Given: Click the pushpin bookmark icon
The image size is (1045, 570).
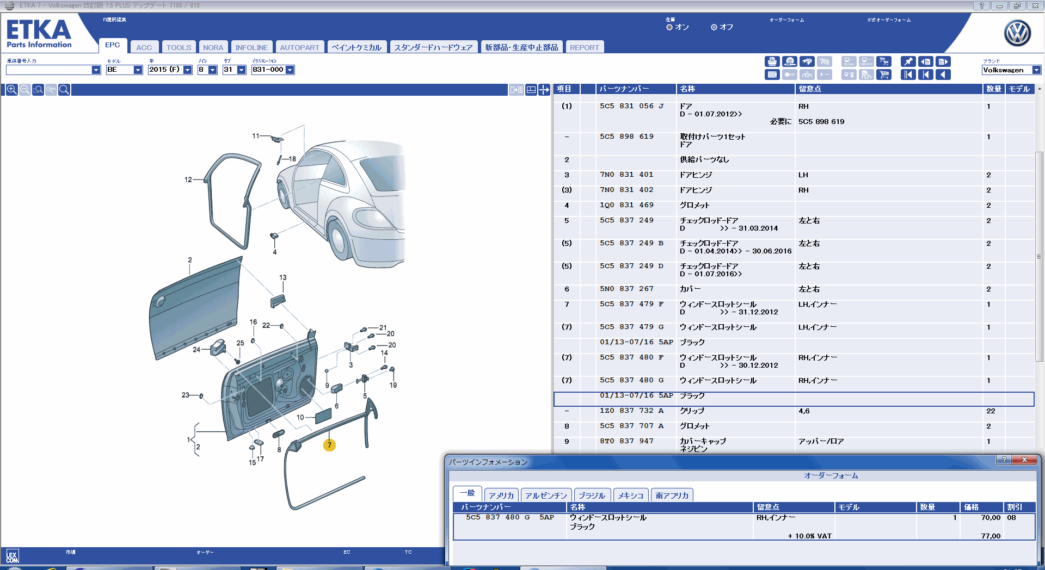Looking at the screenshot, I should tap(908, 61).
